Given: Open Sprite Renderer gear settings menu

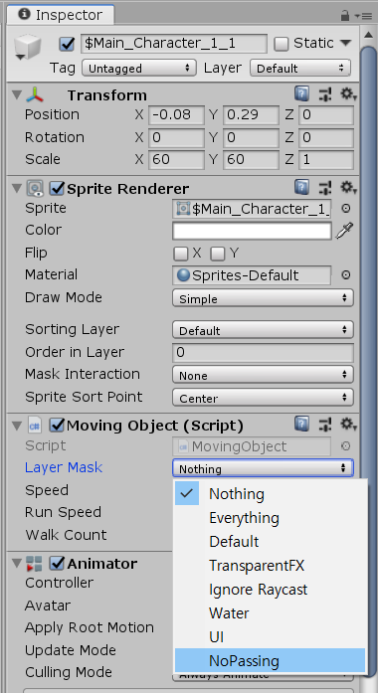Looking at the screenshot, I should point(348,188).
